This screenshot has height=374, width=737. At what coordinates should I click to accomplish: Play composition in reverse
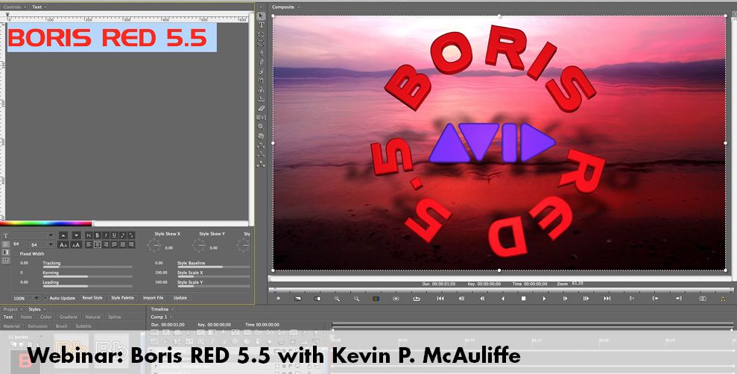[503, 298]
